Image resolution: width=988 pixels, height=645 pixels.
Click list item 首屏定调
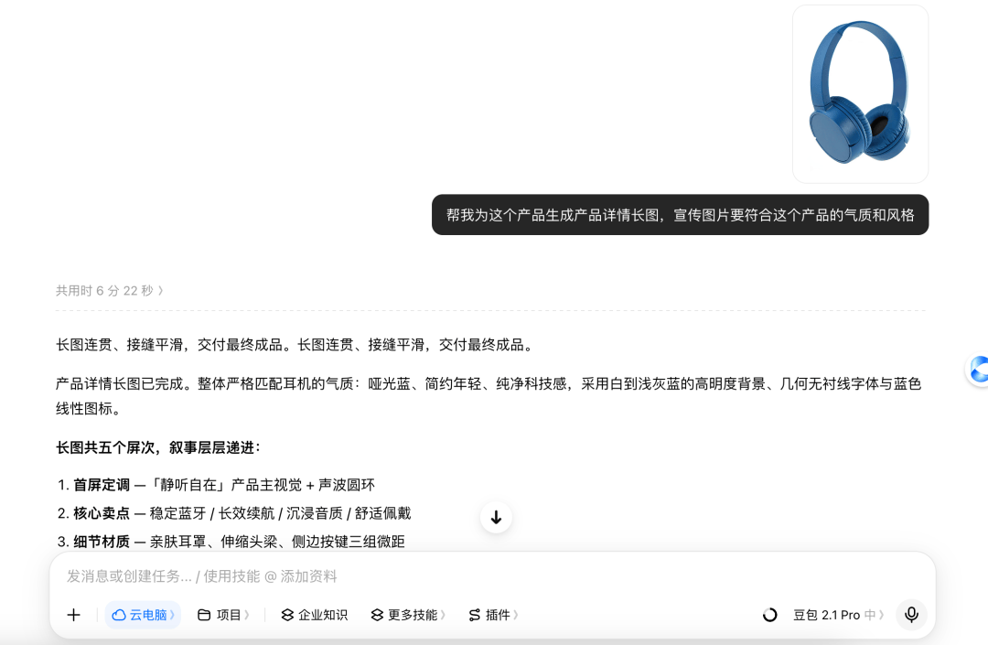216,485
